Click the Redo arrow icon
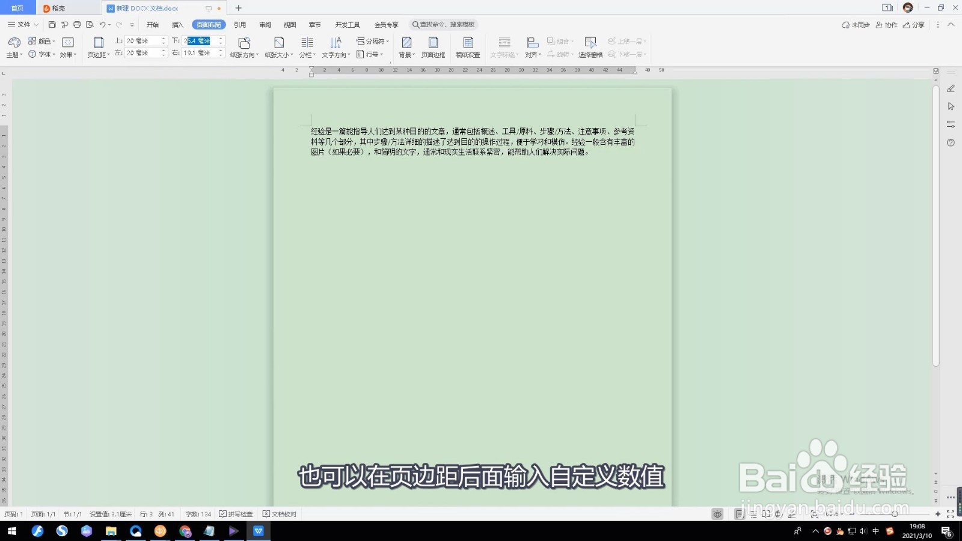962x541 pixels. (119, 25)
